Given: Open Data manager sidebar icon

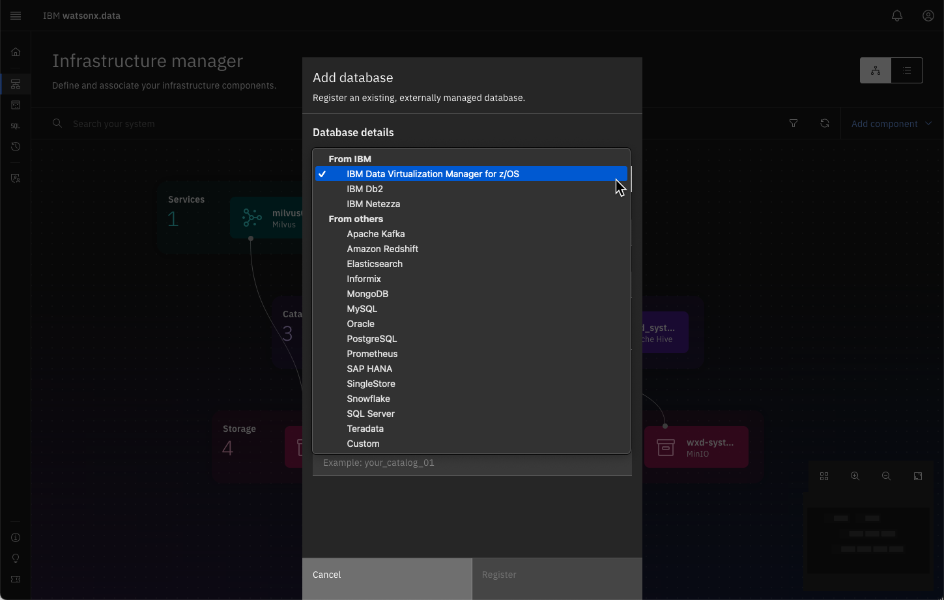Looking at the screenshot, I should (x=16, y=105).
